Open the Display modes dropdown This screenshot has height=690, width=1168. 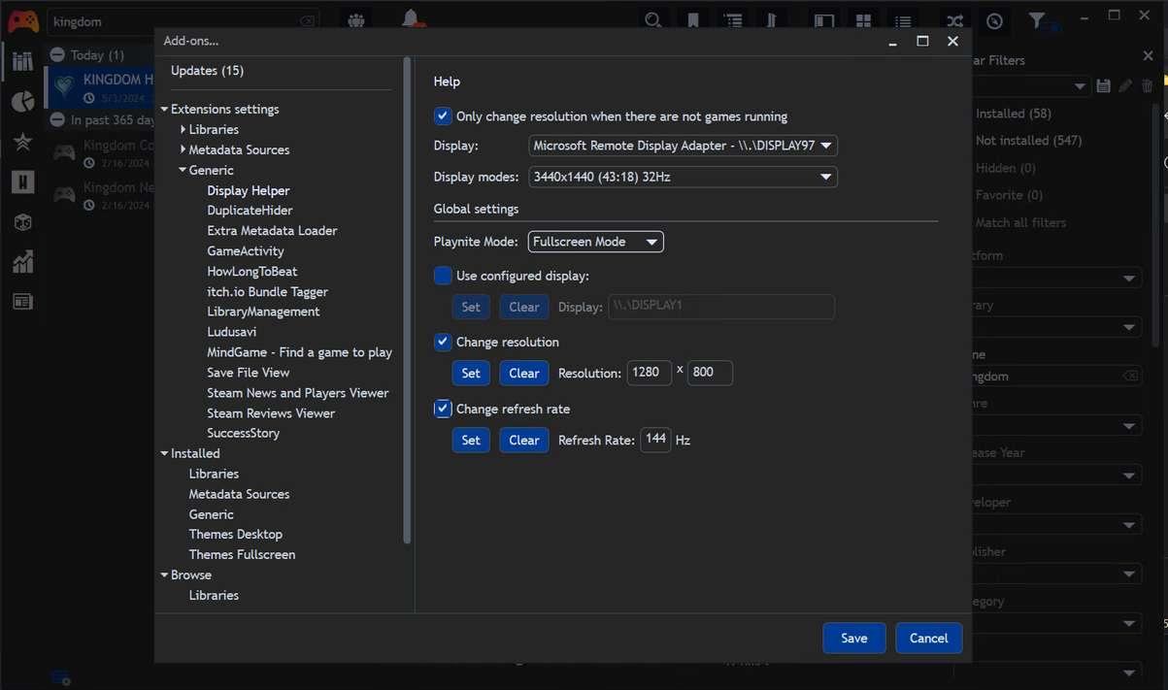[683, 177]
